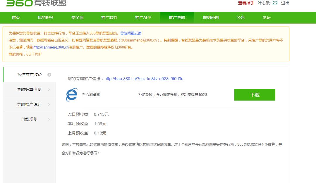This screenshot has width=316, height=183.
Task: Switch to the 推广APP tab
Action: point(143,18)
